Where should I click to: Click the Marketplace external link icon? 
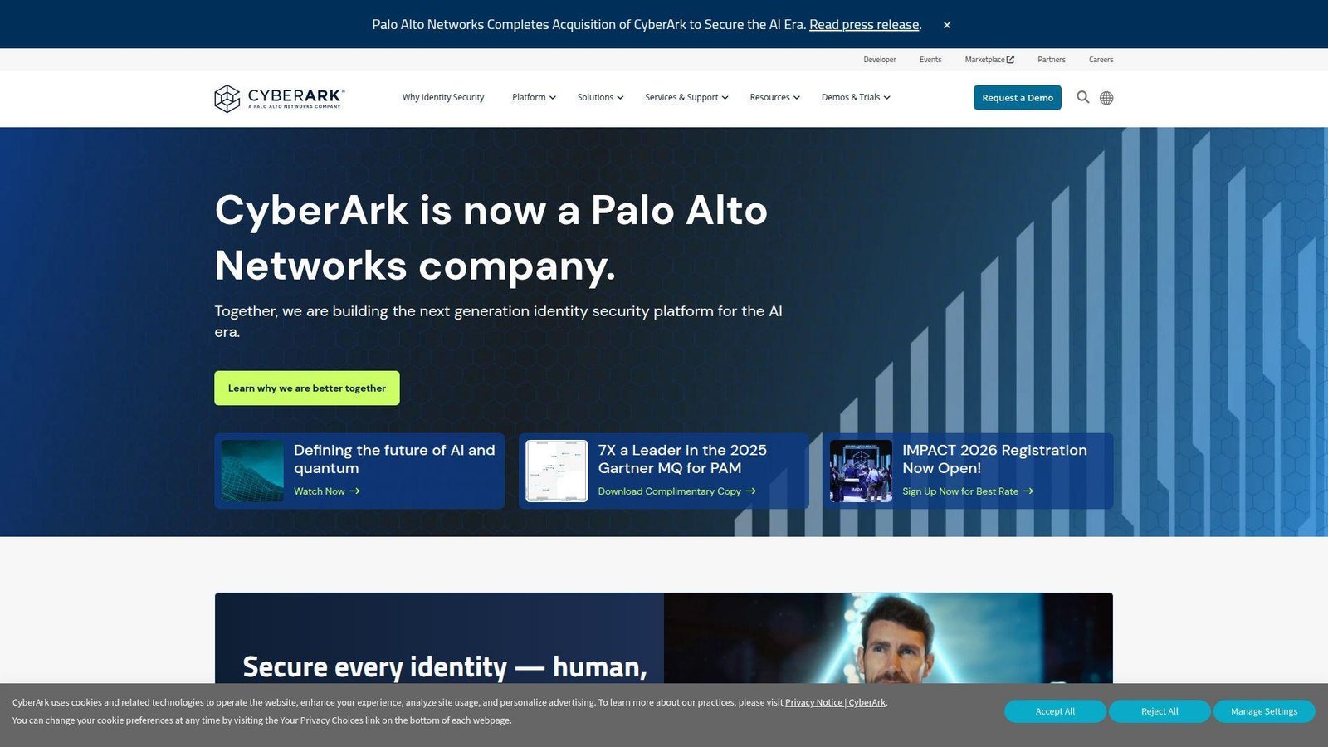click(1010, 60)
